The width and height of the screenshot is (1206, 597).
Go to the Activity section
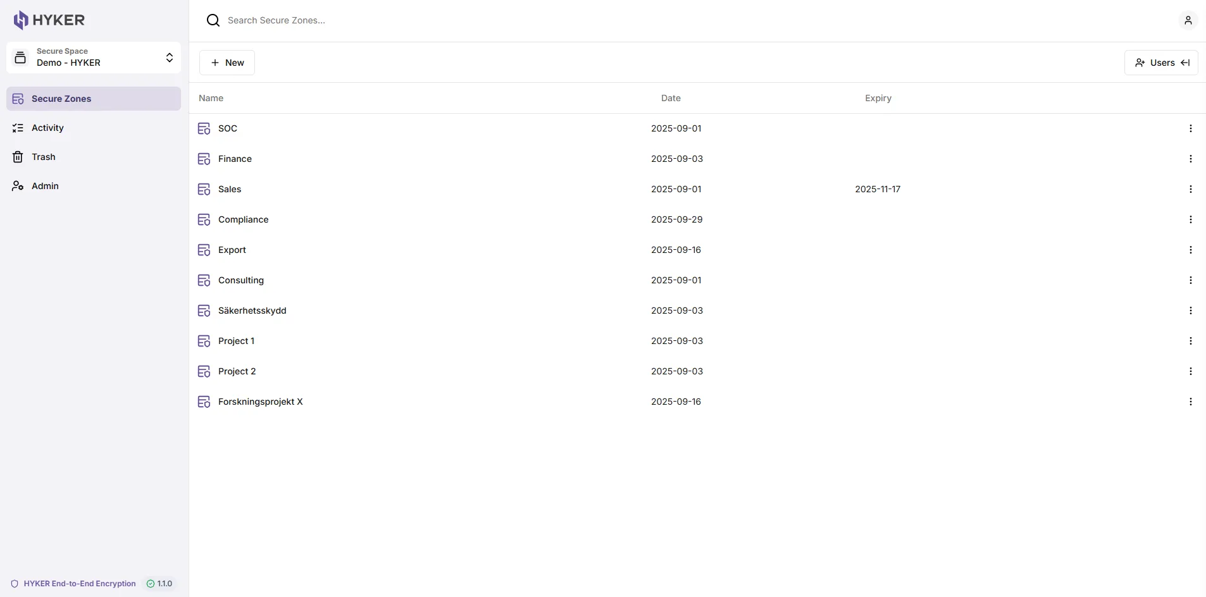coord(47,128)
